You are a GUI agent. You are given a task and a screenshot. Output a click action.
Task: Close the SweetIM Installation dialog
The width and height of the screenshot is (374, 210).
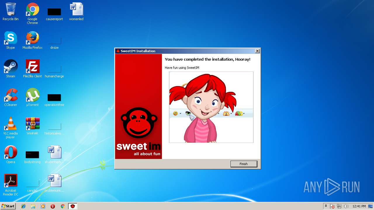[257, 51]
